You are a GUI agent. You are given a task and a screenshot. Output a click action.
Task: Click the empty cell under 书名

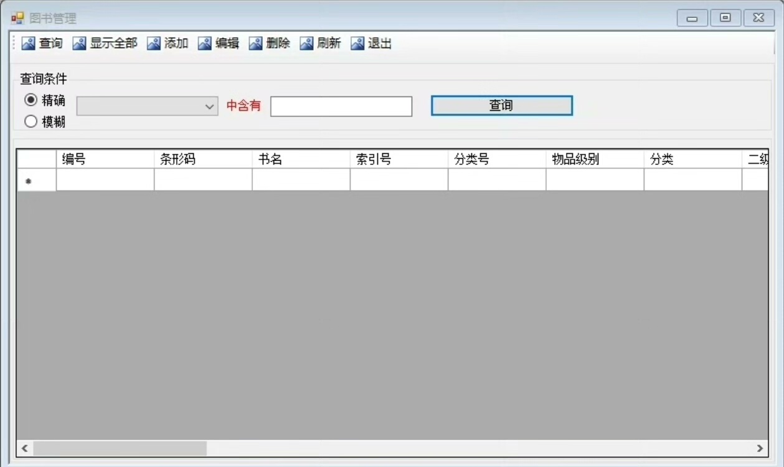coord(301,180)
